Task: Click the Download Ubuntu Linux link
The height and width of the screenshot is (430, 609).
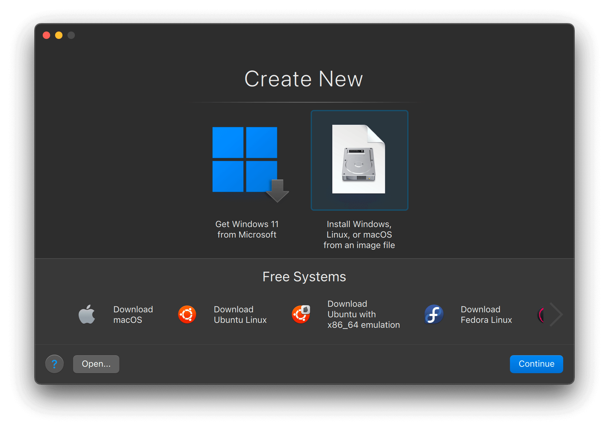Action: (x=240, y=314)
